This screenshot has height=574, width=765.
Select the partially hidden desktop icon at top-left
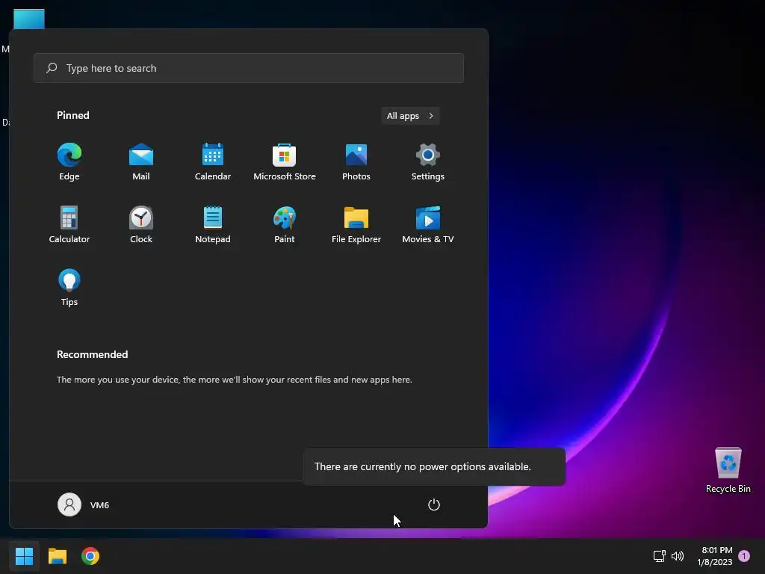[x=29, y=19]
